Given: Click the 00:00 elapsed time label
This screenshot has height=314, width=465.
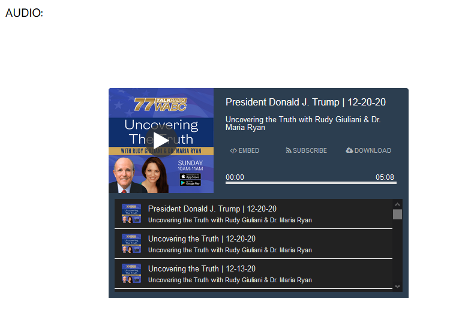Looking at the screenshot, I should coord(235,177).
